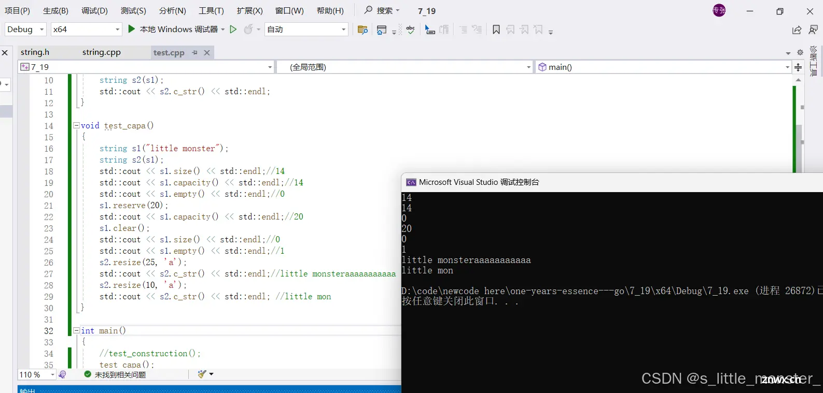This screenshot has width=823, height=393.
Task: Click the parameter info icon beside the cursor icon
Action: (444, 30)
